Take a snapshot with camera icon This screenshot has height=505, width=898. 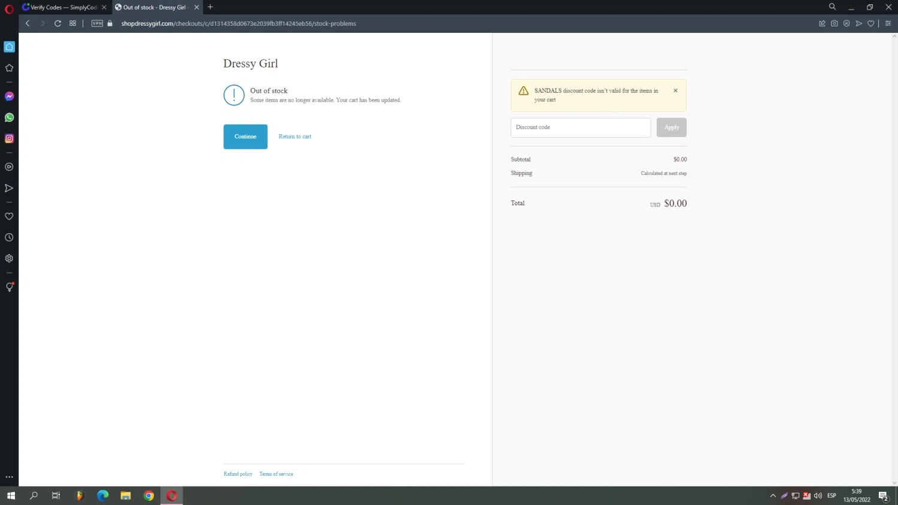point(834,23)
